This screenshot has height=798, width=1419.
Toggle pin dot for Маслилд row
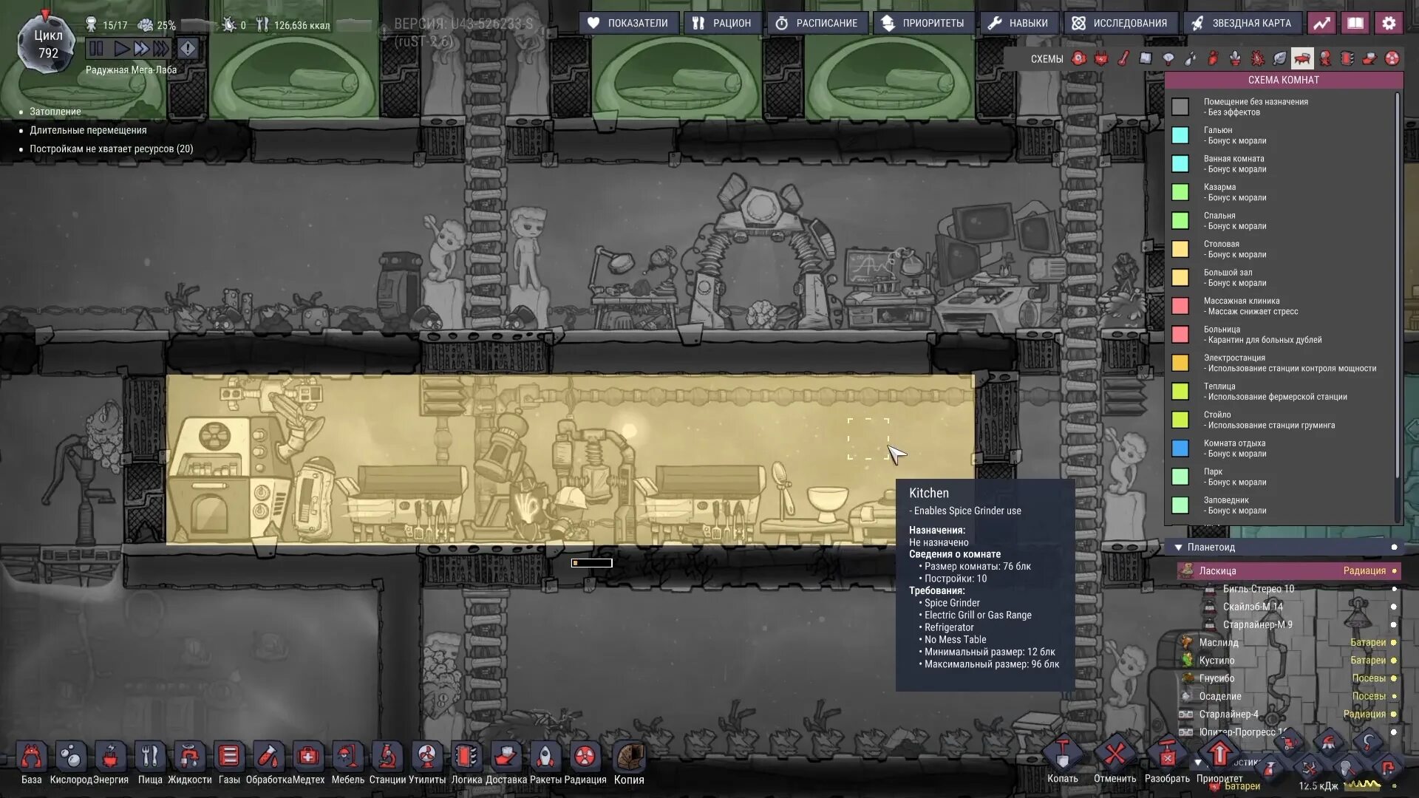[x=1394, y=643]
